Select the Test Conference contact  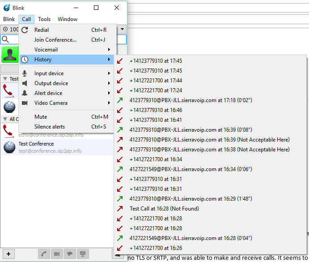57,147
